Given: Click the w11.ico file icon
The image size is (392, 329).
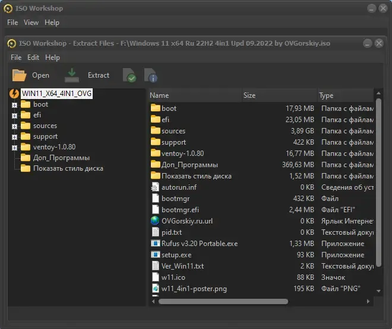Looking at the screenshot, I should pos(155,277).
